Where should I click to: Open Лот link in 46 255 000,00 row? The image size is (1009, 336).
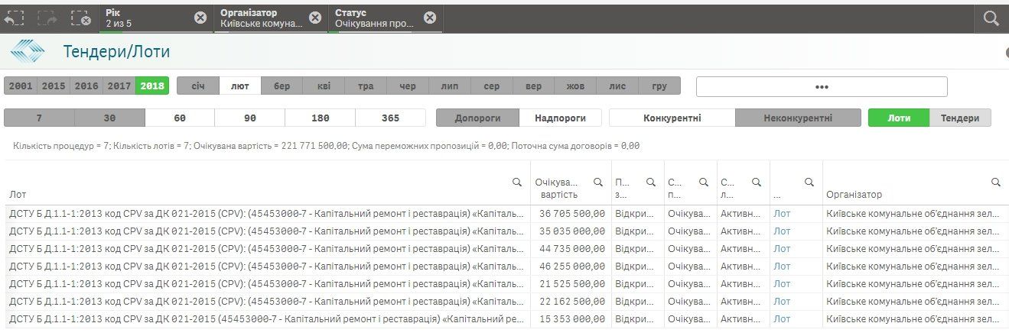tap(782, 267)
